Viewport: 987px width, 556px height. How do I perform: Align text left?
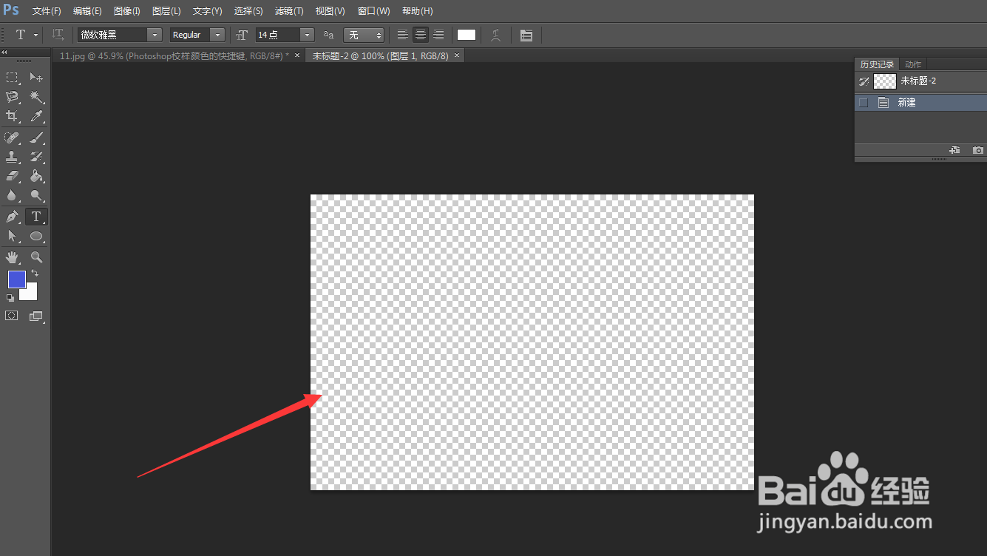tap(403, 35)
